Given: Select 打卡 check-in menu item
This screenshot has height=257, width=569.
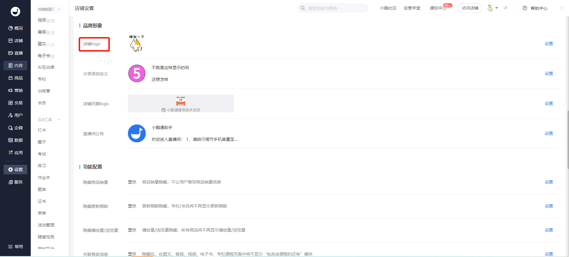Looking at the screenshot, I should [42, 130].
